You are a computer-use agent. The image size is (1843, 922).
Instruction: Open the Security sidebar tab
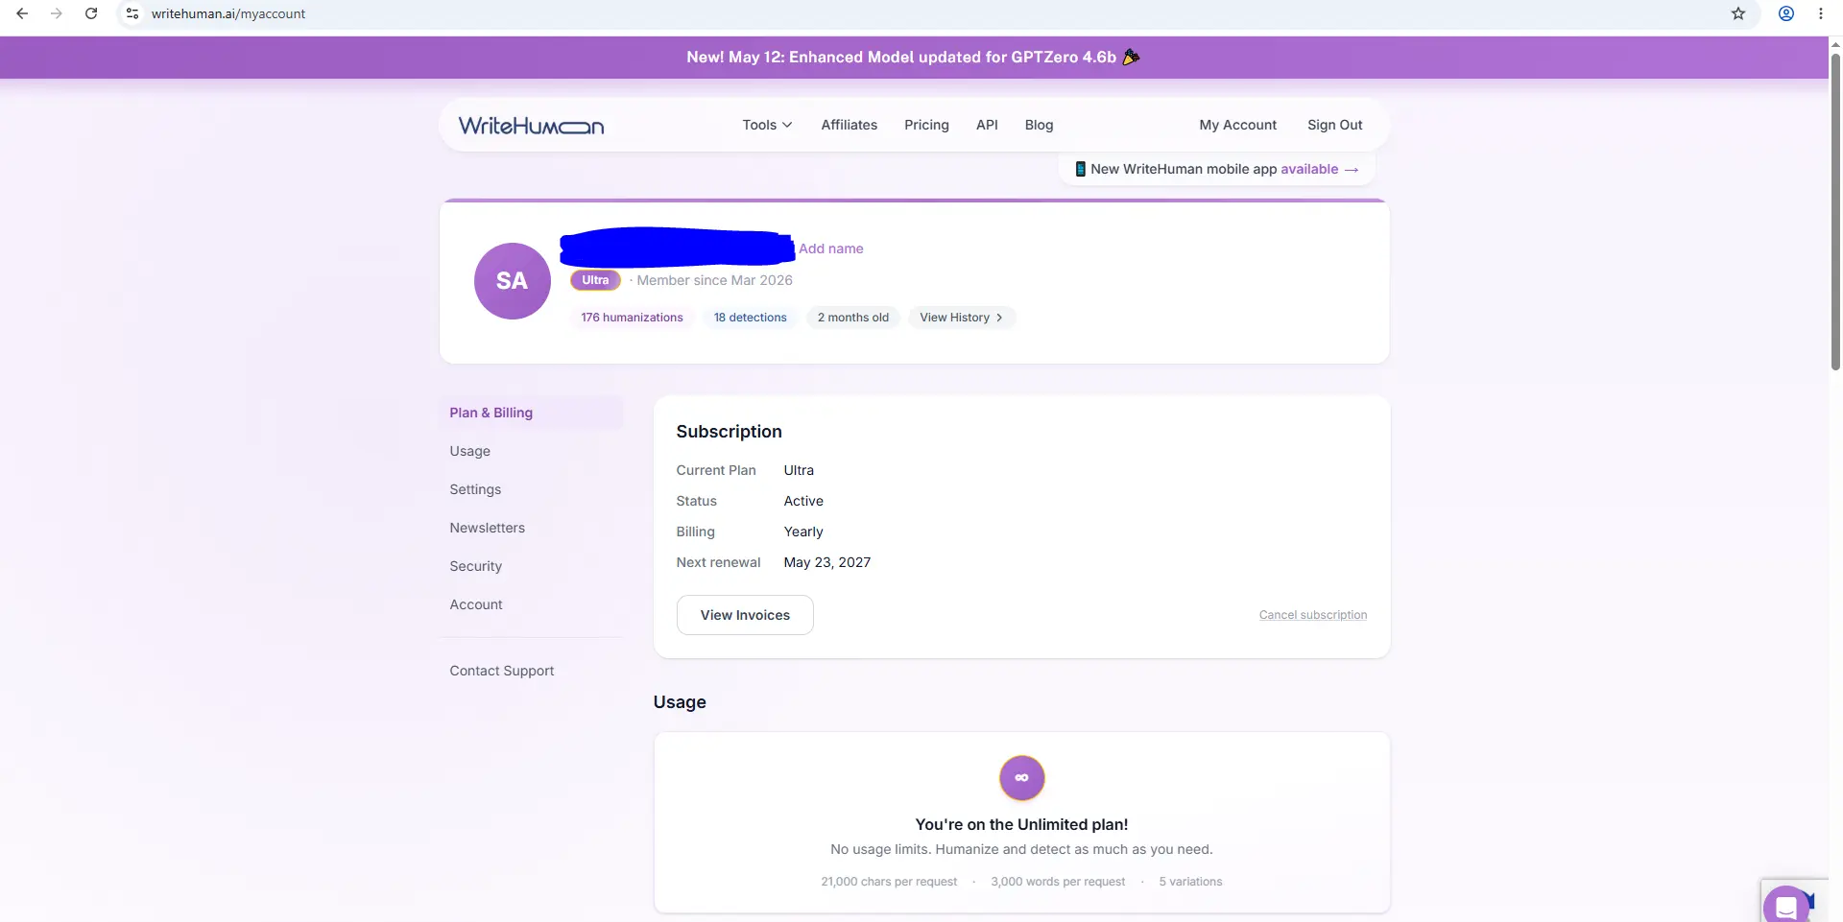(x=532, y=566)
